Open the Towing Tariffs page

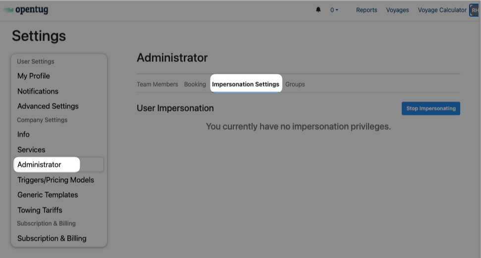pyautogui.click(x=40, y=210)
